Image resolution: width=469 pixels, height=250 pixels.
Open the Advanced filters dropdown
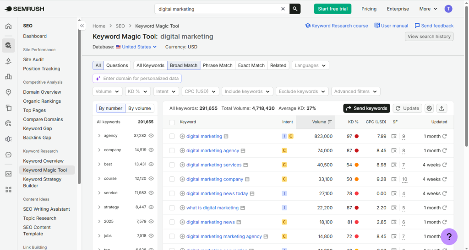click(355, 91)
